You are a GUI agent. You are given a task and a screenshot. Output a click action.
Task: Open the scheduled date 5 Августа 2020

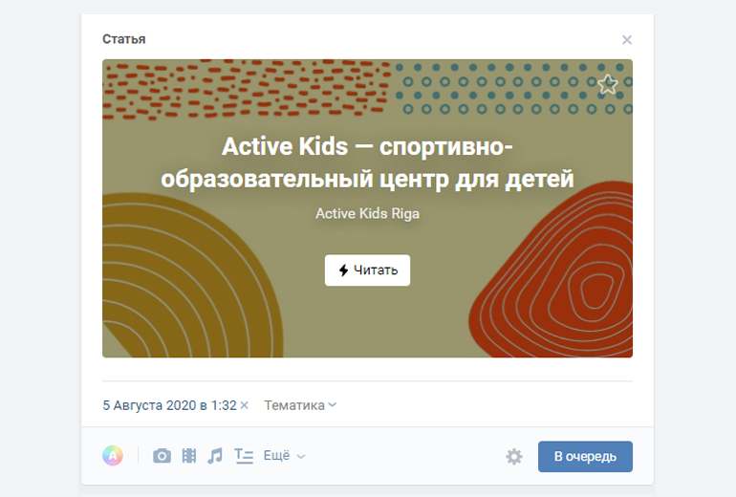coord(169,405)
